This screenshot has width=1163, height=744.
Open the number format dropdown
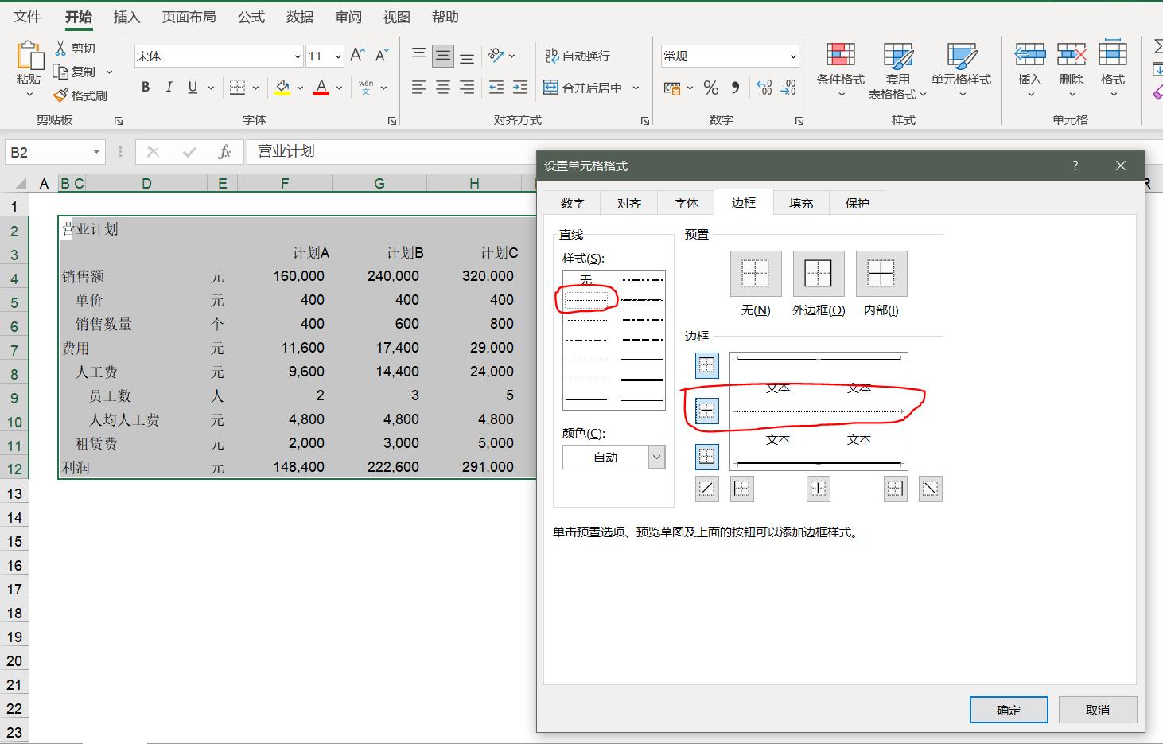point(793,56)
